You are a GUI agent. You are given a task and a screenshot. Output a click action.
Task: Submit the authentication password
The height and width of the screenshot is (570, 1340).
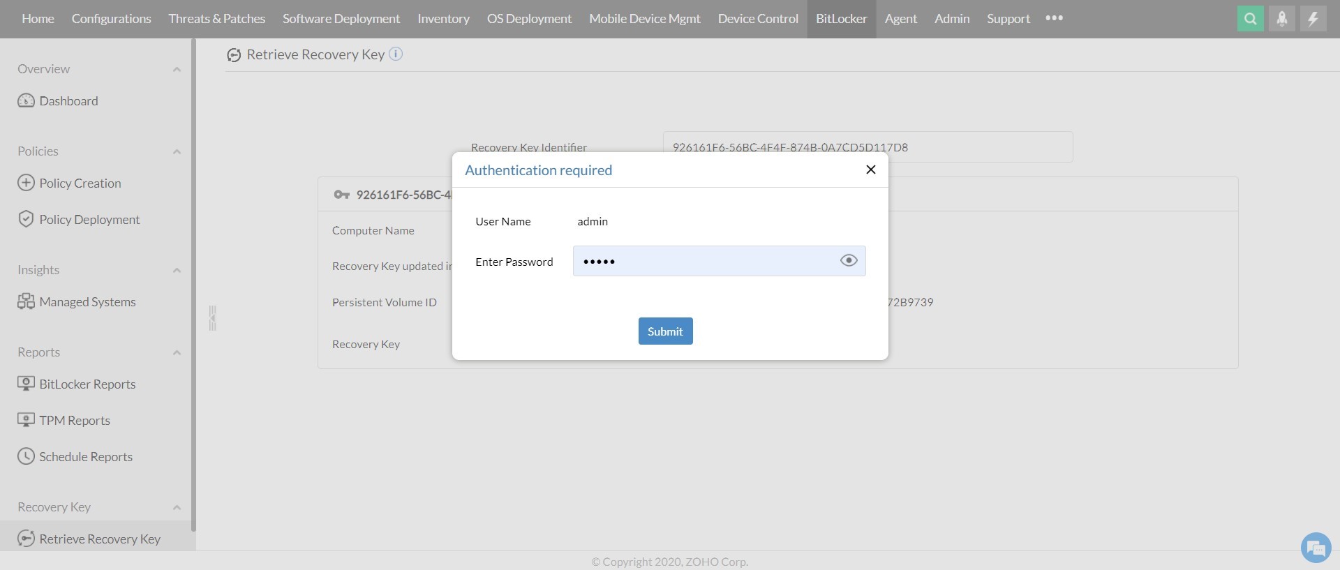point(665,331)
